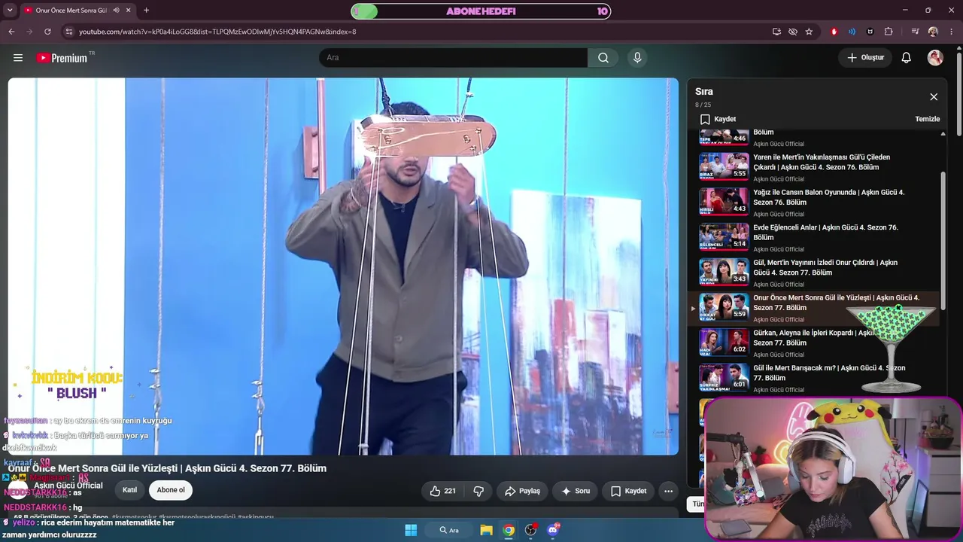Share the video with Paylaş

point(522,491)
